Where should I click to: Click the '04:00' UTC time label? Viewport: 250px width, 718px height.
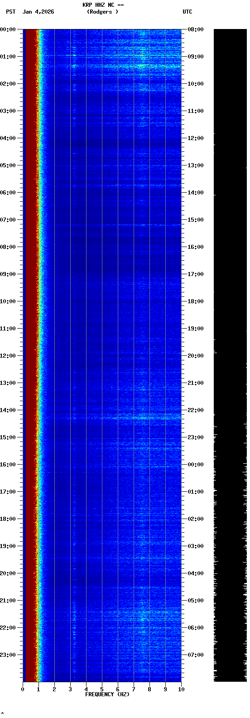coord(196,573)
